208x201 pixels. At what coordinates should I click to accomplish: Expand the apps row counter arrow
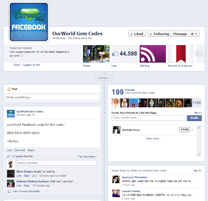(x=199, y=54)
